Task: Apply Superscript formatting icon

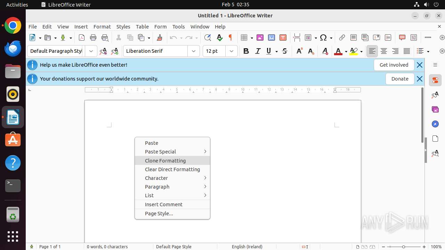Action: pos(299,51)
